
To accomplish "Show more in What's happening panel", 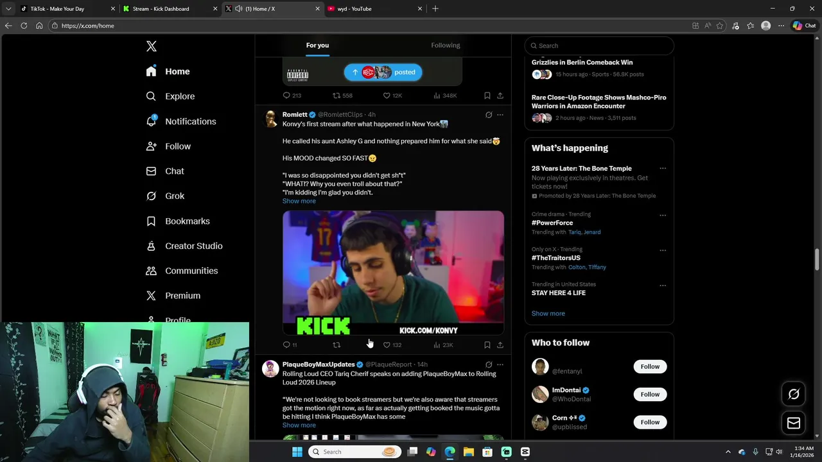I will tap(548, 313).
